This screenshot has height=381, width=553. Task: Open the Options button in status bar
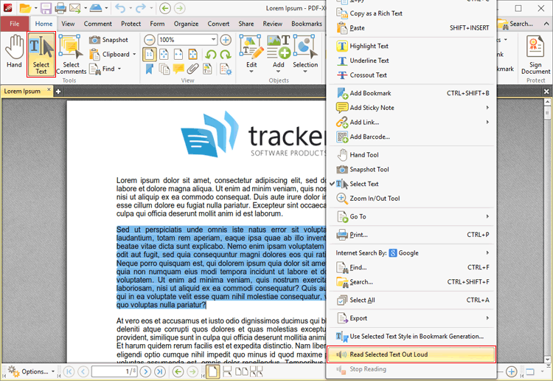click(29, 371)
